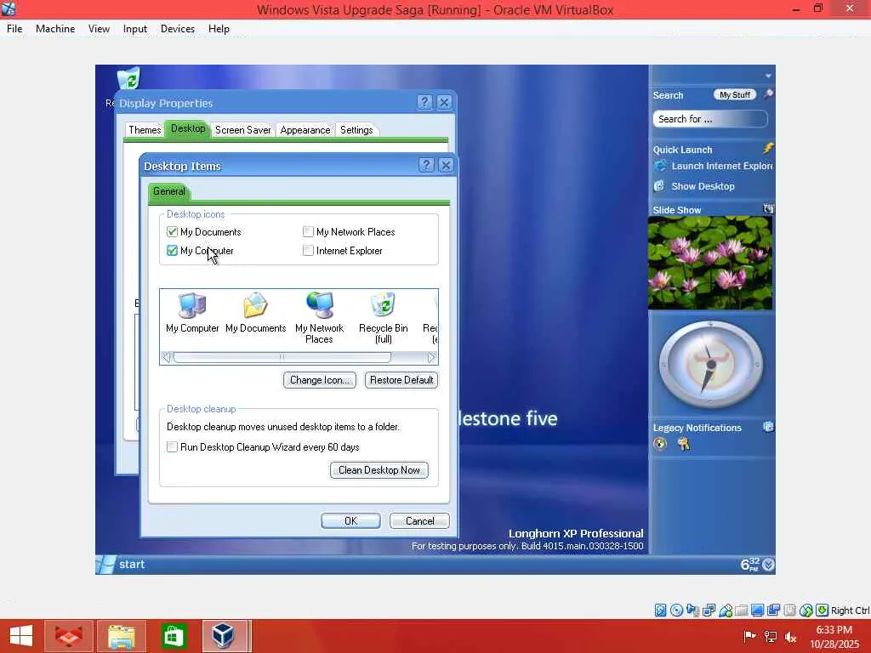871x653 pixels.
Task: Open the VirtualBox Input menu
Action: coord(135,29)
